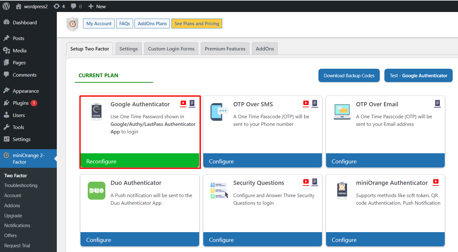458x252 pixels.
Task: Open the Custom Login Forms tab
Action: coord(171,49)
